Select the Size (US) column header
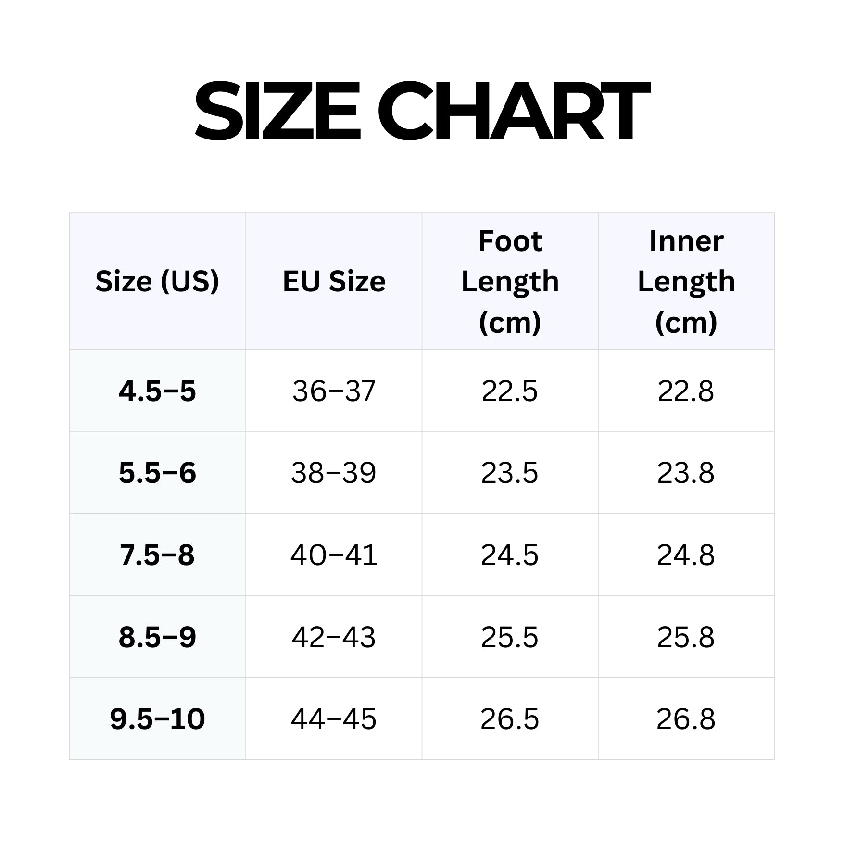Image resolution: width=844 pixels, height=844 pixels. pyautogui.click(x=157, y=281)
